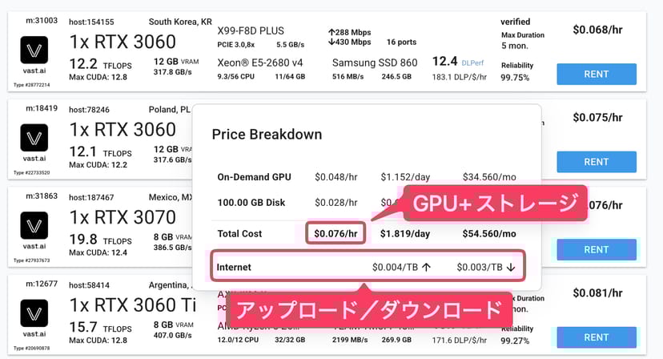The height and width of the screenshot is (359, 663).
Task: Select the $0.076/hr total cost value
Action: (336, 233)
